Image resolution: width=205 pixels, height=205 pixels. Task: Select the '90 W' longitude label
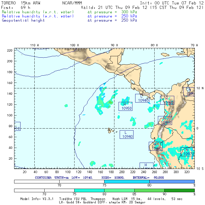(x=114, y=45)
